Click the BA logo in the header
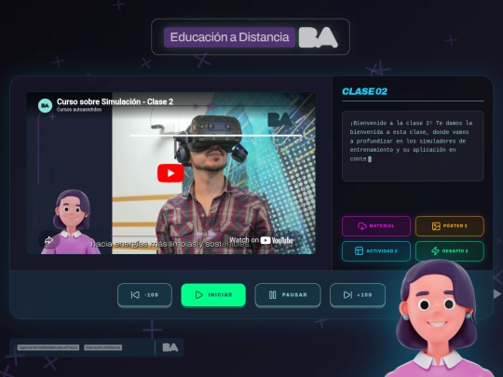Screen dimensions: 503x377 319,37
